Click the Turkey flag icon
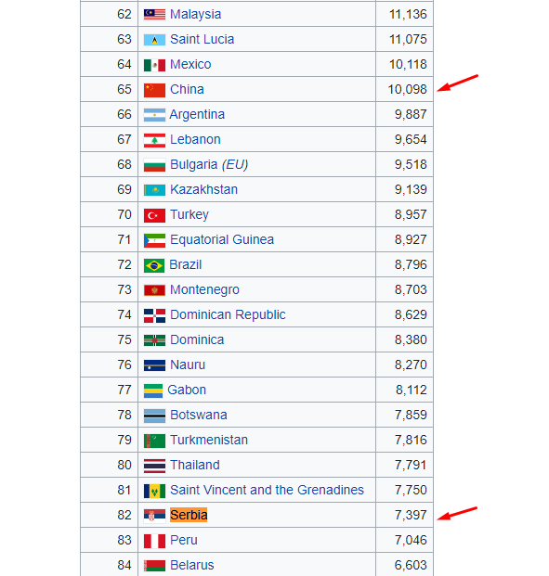The image size is (549, 576). tap(154, 215)
